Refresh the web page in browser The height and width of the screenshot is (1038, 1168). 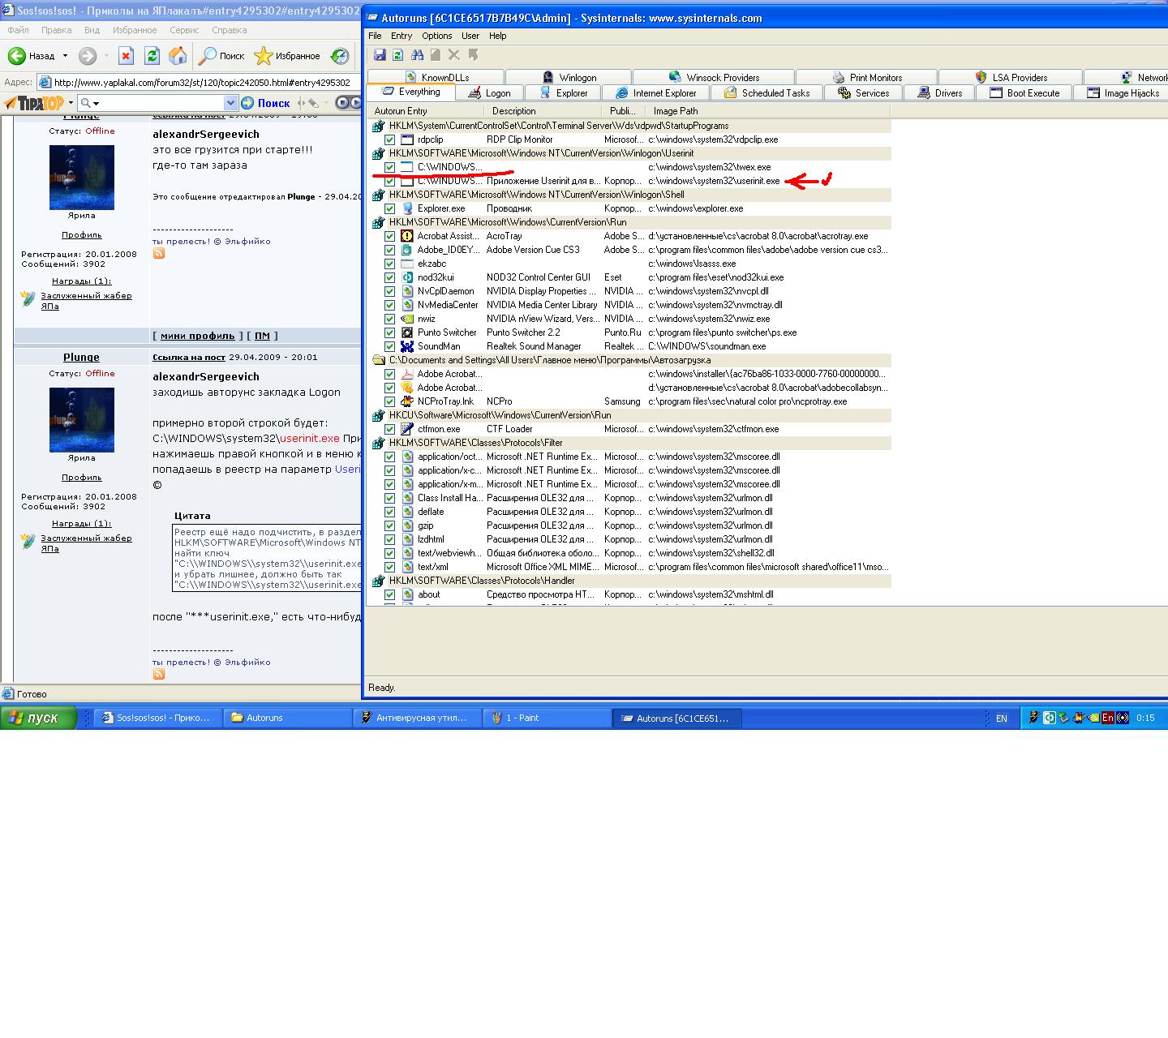point(152,56)
